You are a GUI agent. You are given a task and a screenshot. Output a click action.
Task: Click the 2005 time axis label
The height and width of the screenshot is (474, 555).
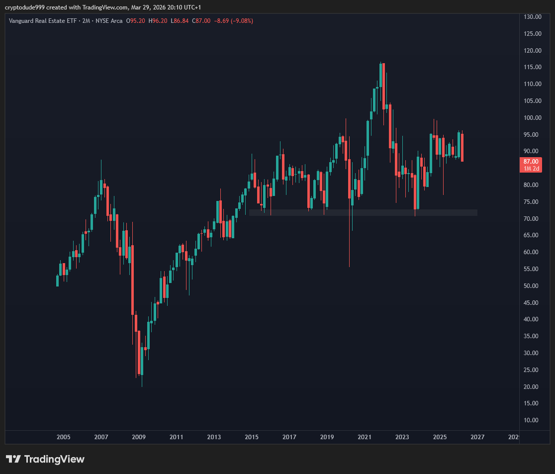point(63,437)
